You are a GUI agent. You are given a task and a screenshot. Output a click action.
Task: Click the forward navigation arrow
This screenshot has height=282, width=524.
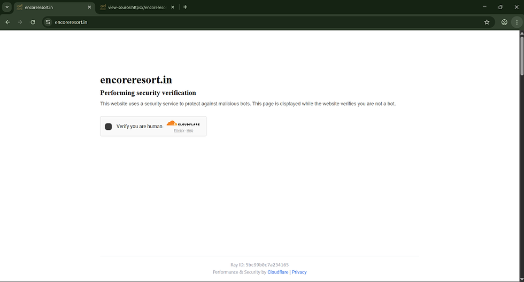pyautogui.click(x=20, y=22)
